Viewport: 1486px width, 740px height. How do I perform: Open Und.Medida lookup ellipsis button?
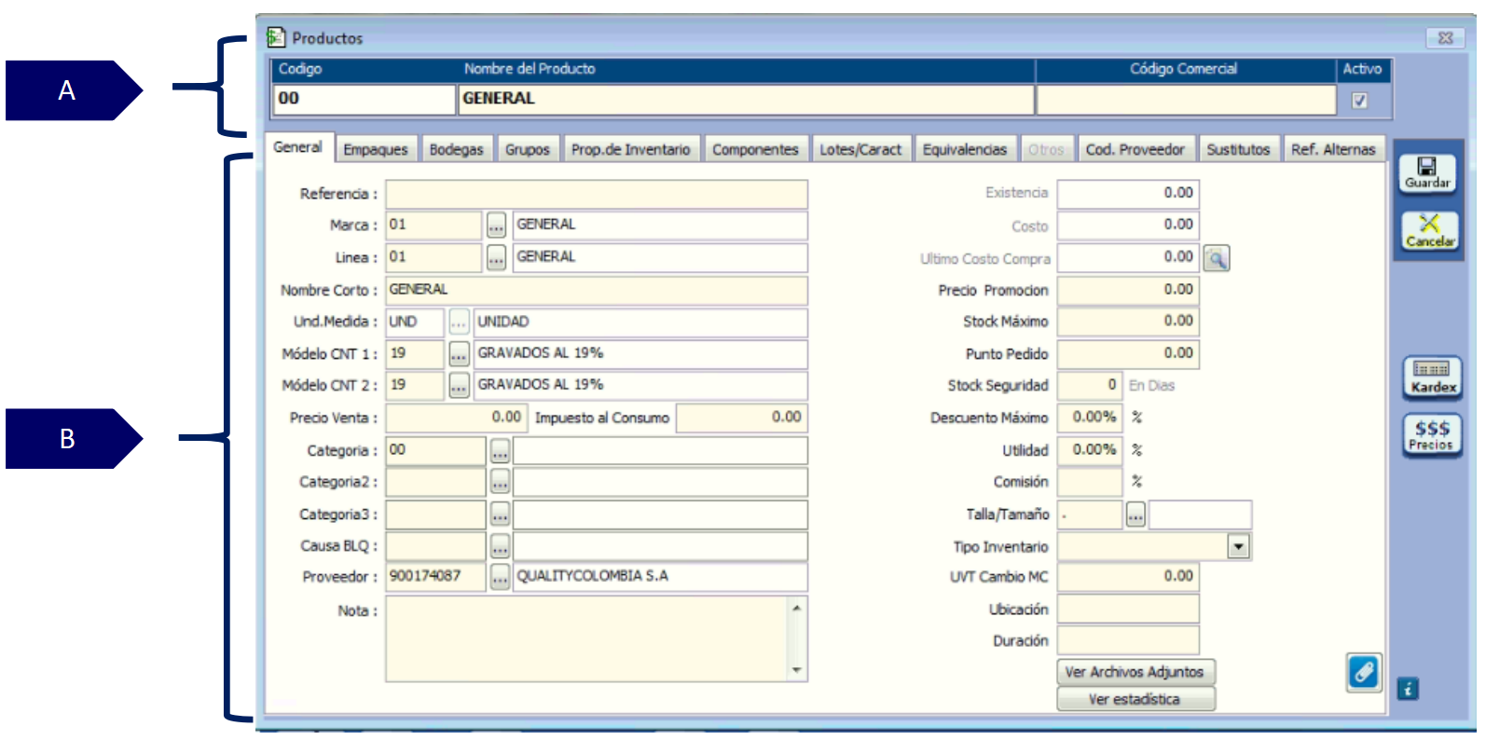click(x=459, y=322)
